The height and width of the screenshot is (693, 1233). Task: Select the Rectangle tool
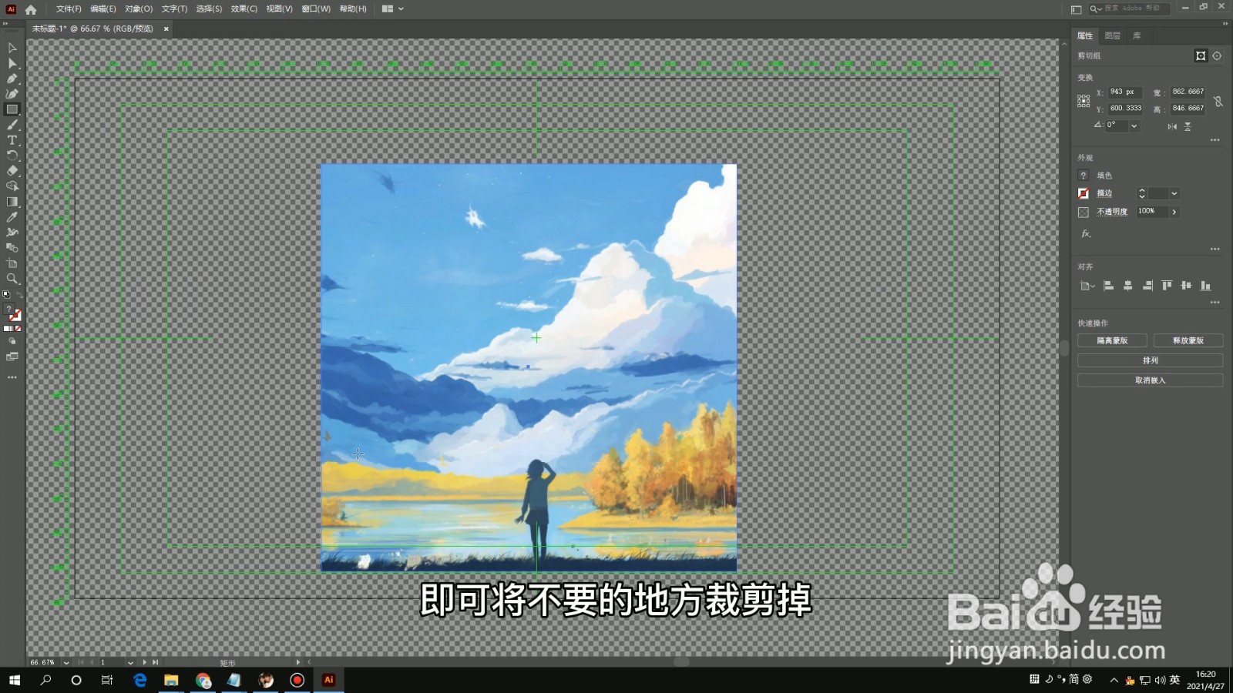[12, 109]
